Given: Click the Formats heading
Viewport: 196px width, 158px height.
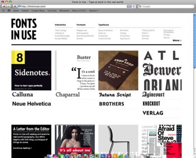Looking at the screenshot, I should tap(81, 25).
